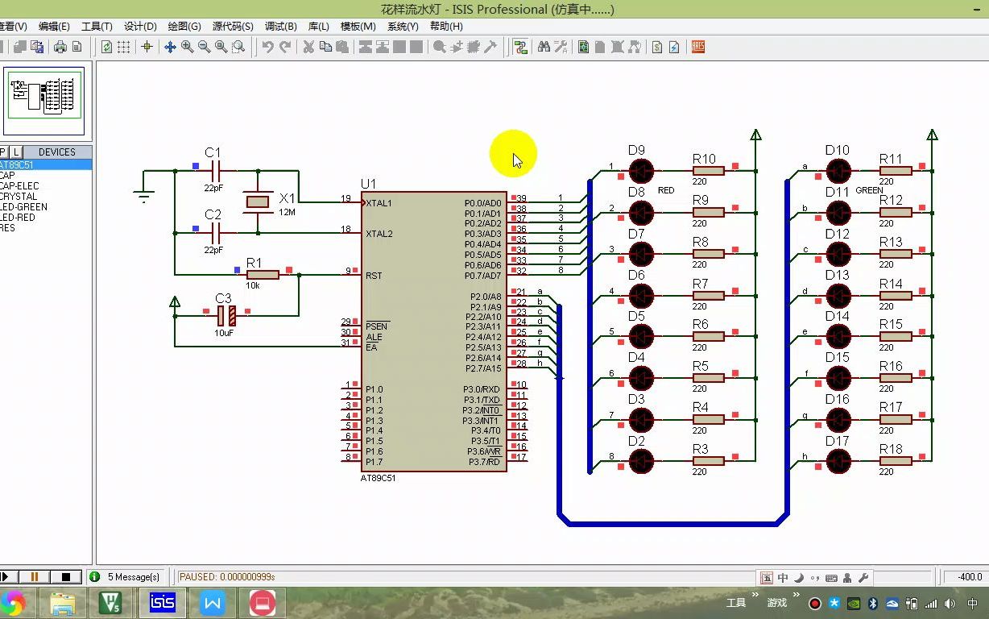Click the simulation pause button
The image size is (989, 619).
click(x=35, y=576)
